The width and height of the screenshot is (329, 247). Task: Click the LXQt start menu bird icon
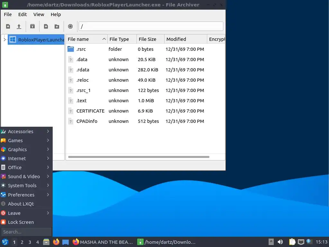coord(5,242)
